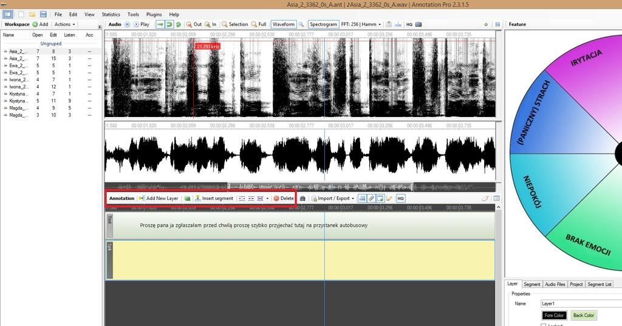The width and height of the screenshot is (622, 326).
Task: Toggle the audio HQ option
Action: [x=409, y=24]
